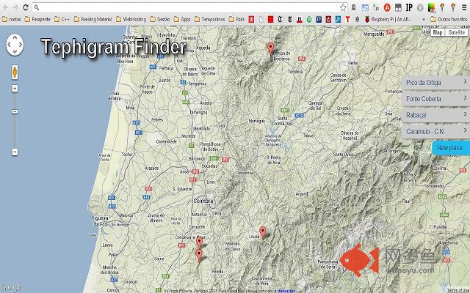Remove Pico da Ortiga with its X
This screenshot has width=470, height=293.
coord(465,81)
